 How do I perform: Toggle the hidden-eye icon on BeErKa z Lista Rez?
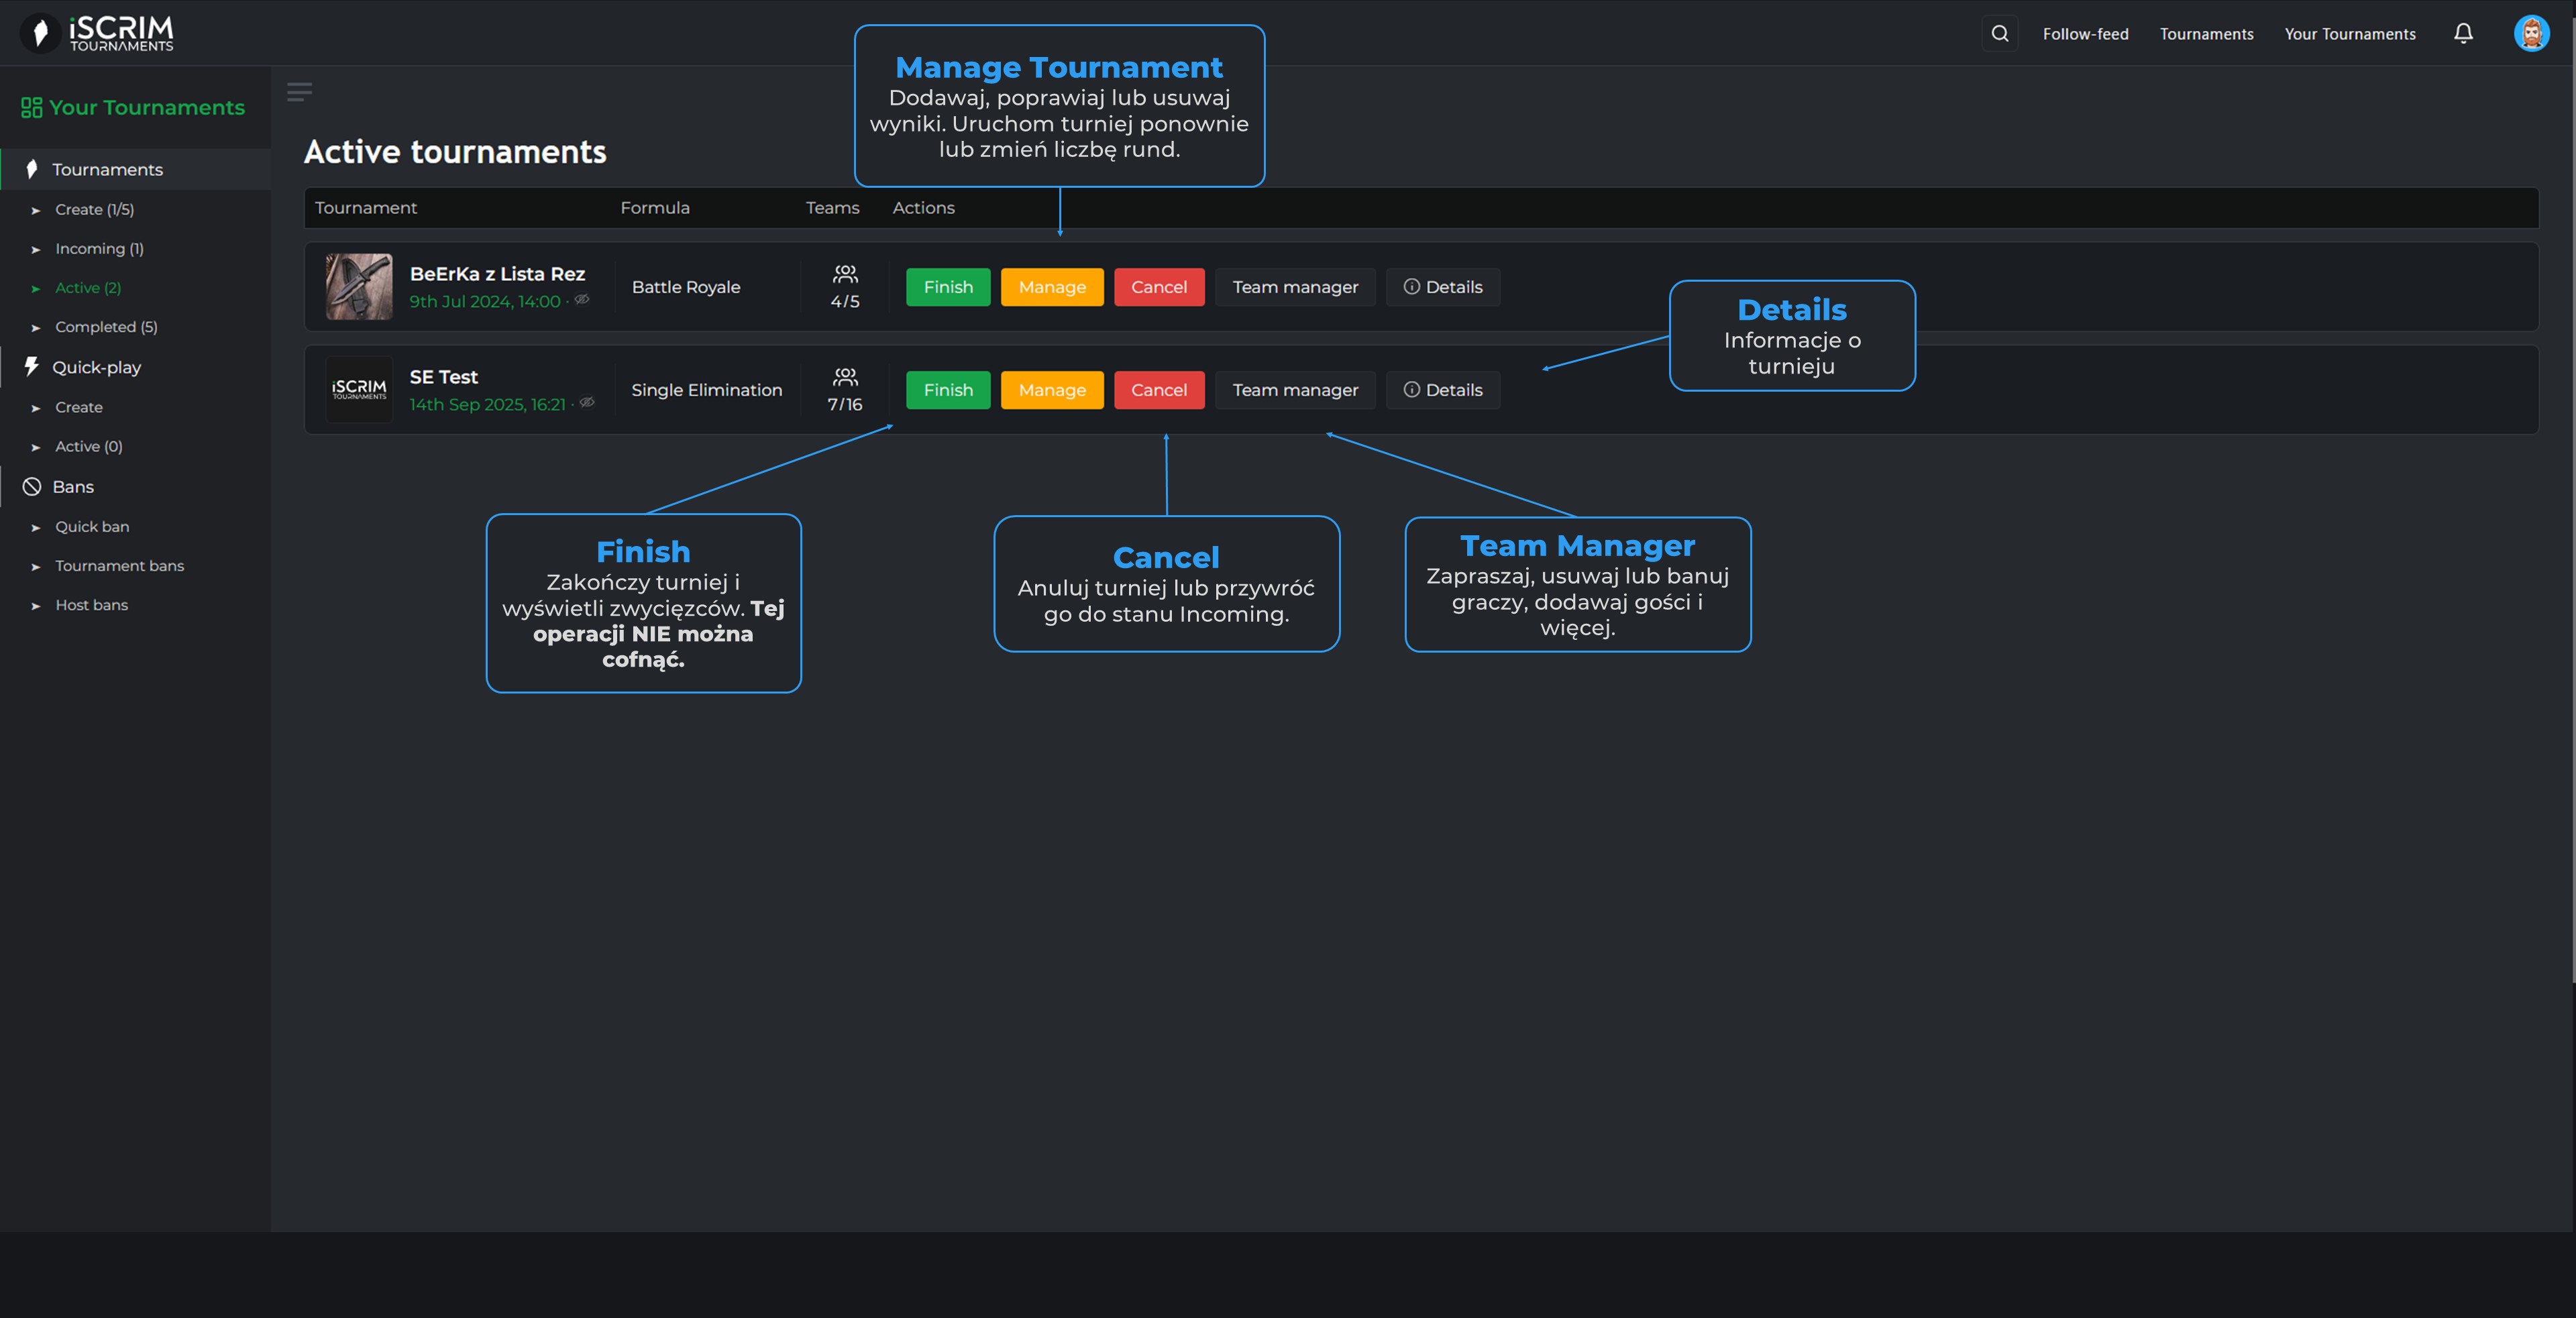coord(582,300)
